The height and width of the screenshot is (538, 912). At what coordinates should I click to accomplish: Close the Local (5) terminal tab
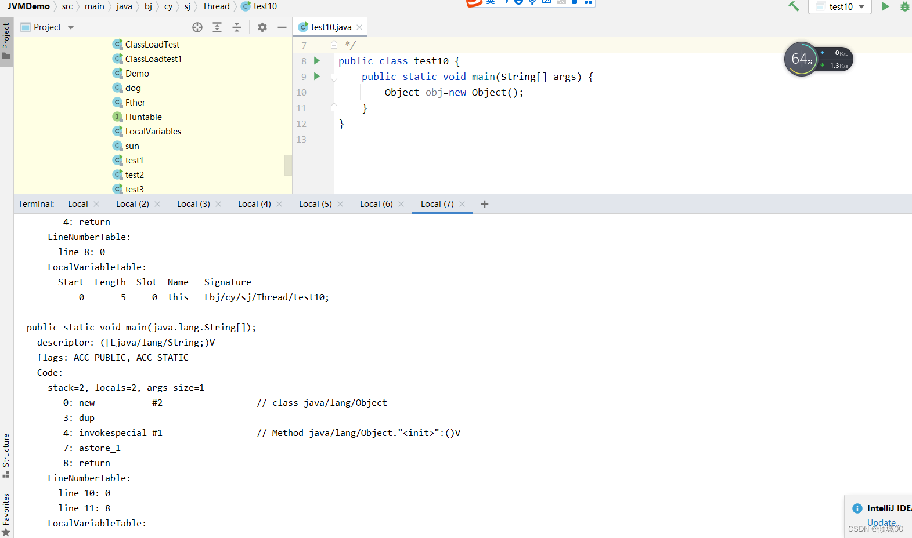[x=340, y=204]
